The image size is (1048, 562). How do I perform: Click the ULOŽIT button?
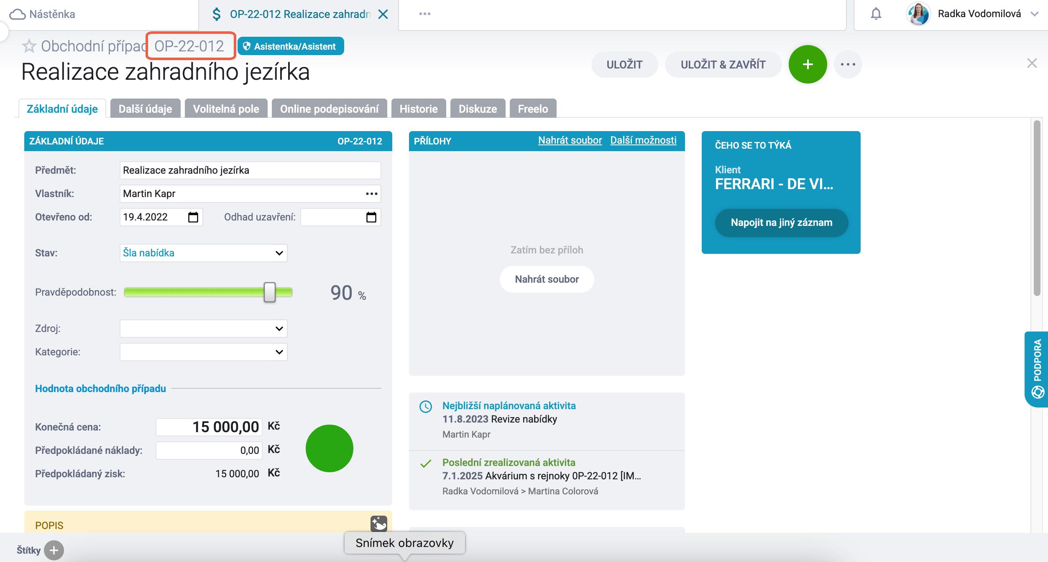[x=624, y=64]
